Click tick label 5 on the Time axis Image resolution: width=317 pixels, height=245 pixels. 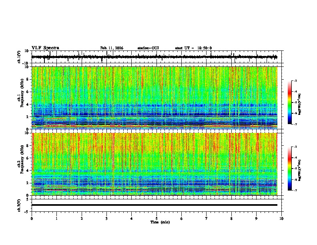click(x=156, y=219)
